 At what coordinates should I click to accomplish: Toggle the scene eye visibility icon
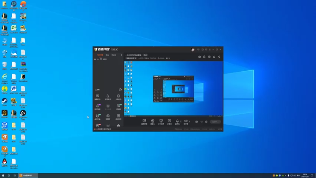click(x=95, y=59)
